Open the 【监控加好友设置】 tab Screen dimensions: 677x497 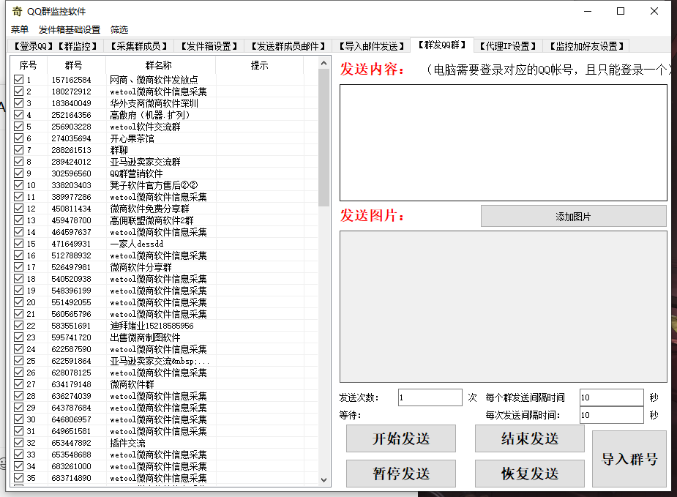pyautogui.click(x=586, y=46)
